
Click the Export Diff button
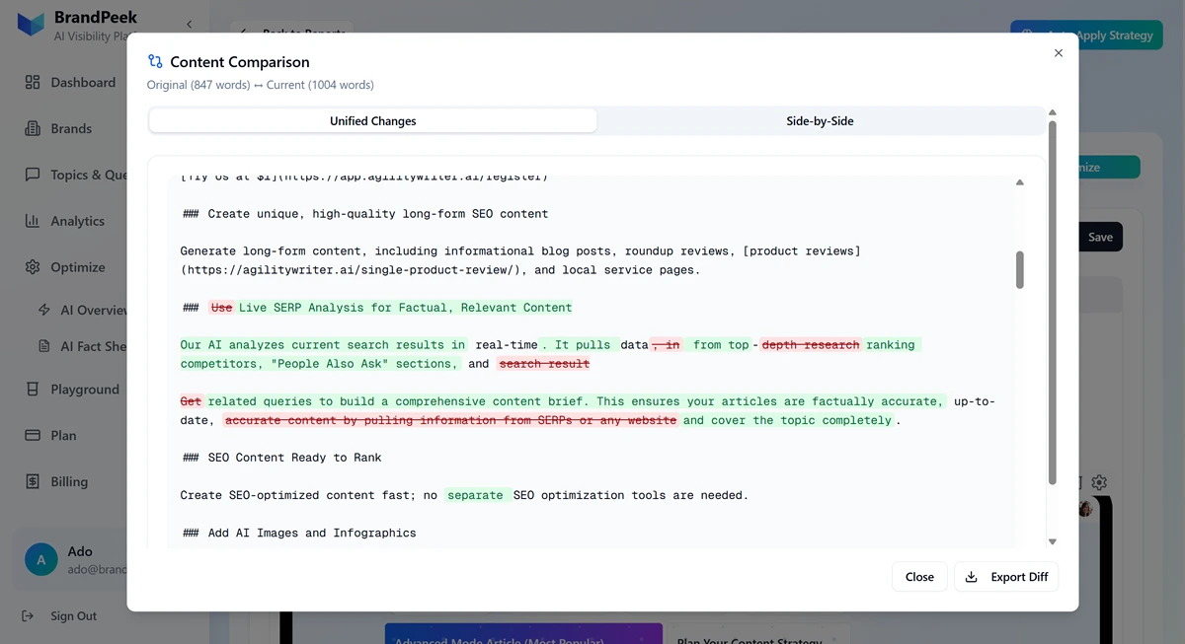[x=1006, y=577]
